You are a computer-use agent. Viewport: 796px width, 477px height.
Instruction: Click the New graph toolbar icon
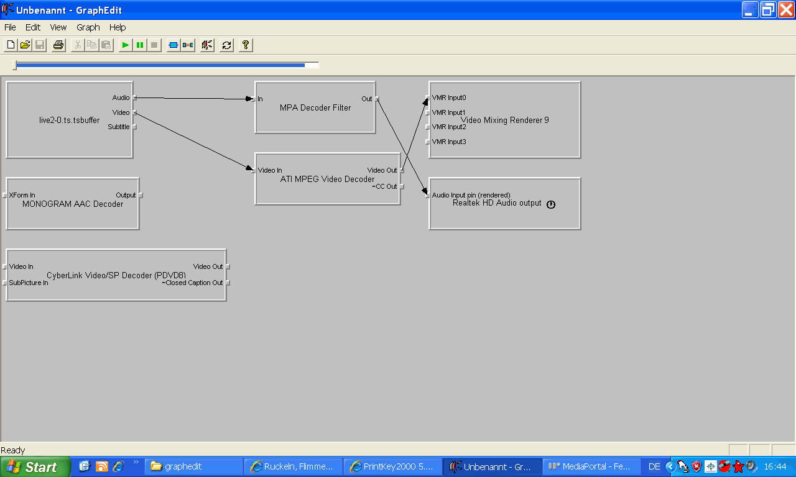pyautogui.click(x=11, y=45)
